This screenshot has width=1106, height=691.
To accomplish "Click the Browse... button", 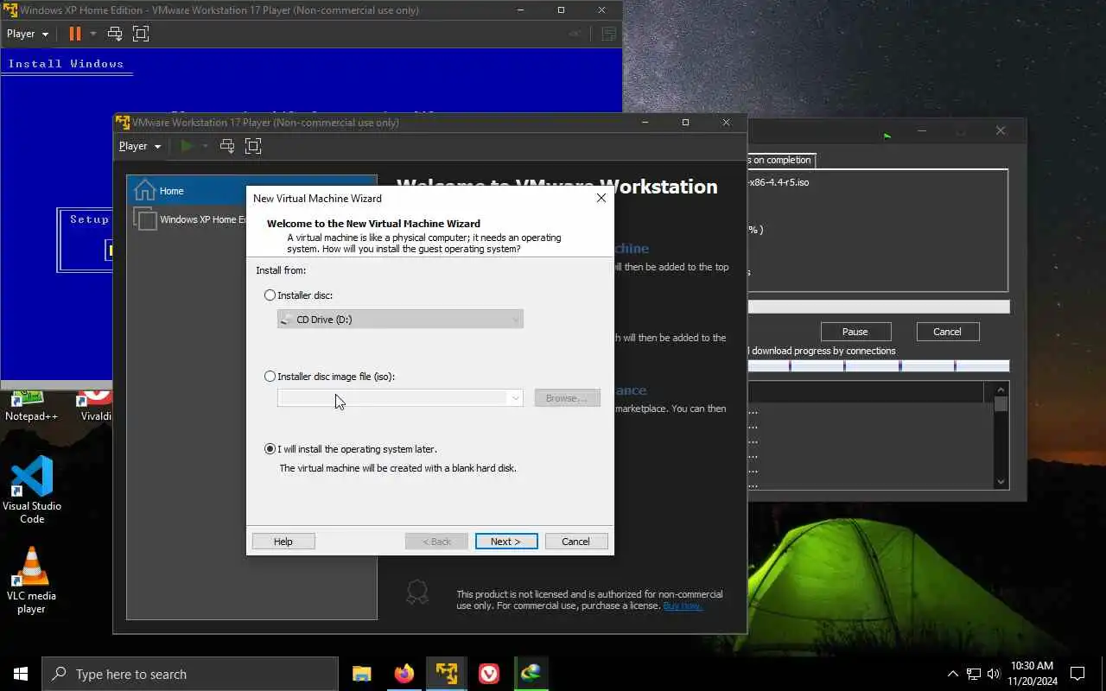I will pos(567,398).
